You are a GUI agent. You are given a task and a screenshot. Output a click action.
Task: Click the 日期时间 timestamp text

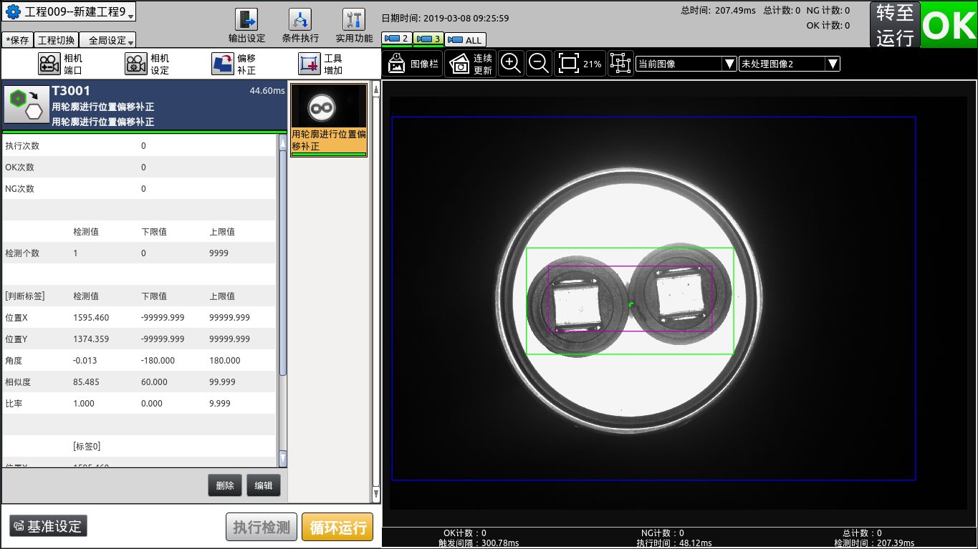(x=445, y=19)
